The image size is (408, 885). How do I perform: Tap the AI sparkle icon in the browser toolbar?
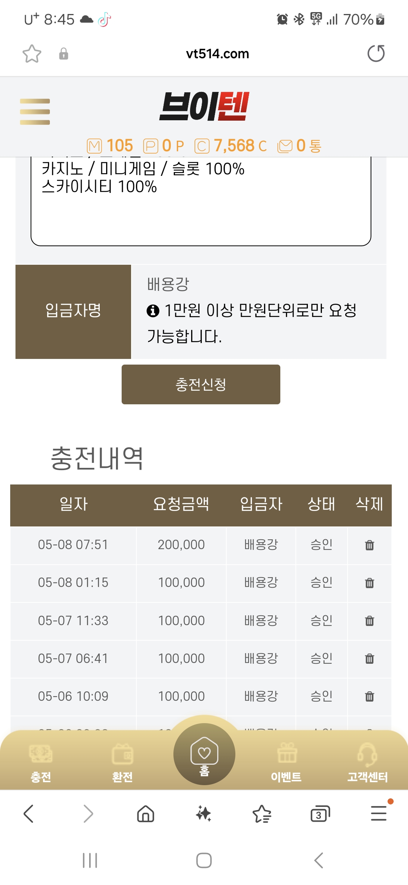coord(204,814)
